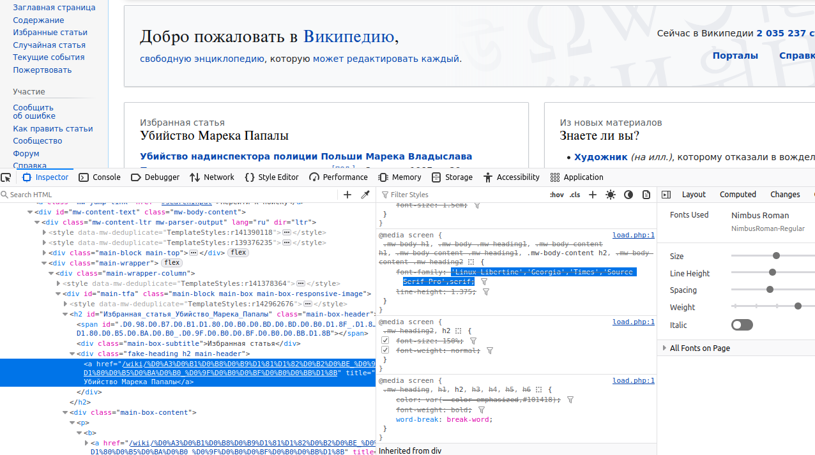Switch to the Computed sidebar tab
The width and height of the screenshot is (815, 455).
(x=738, y=195)
